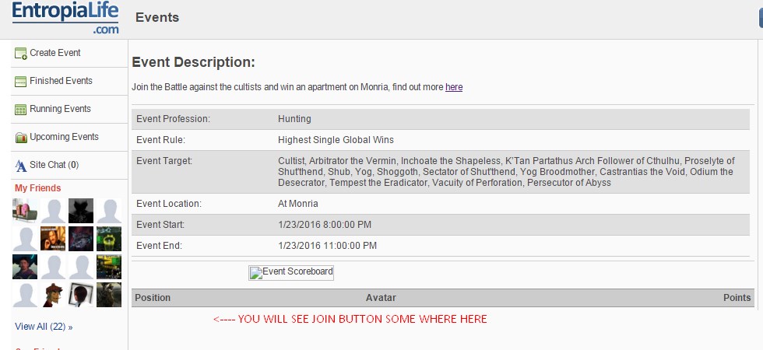The height and width of the screenshot is (350, 763).
Task: Open the dark creature avatar in first friends row
Action: pos(81,211)
